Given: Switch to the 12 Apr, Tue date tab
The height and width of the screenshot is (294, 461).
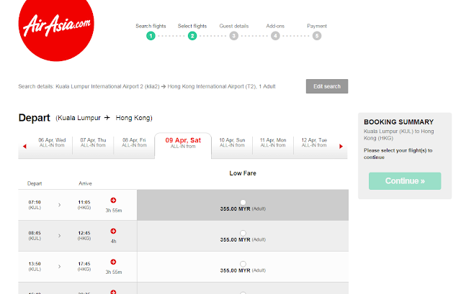Looking at the screenshot, I should pos(314,142).
